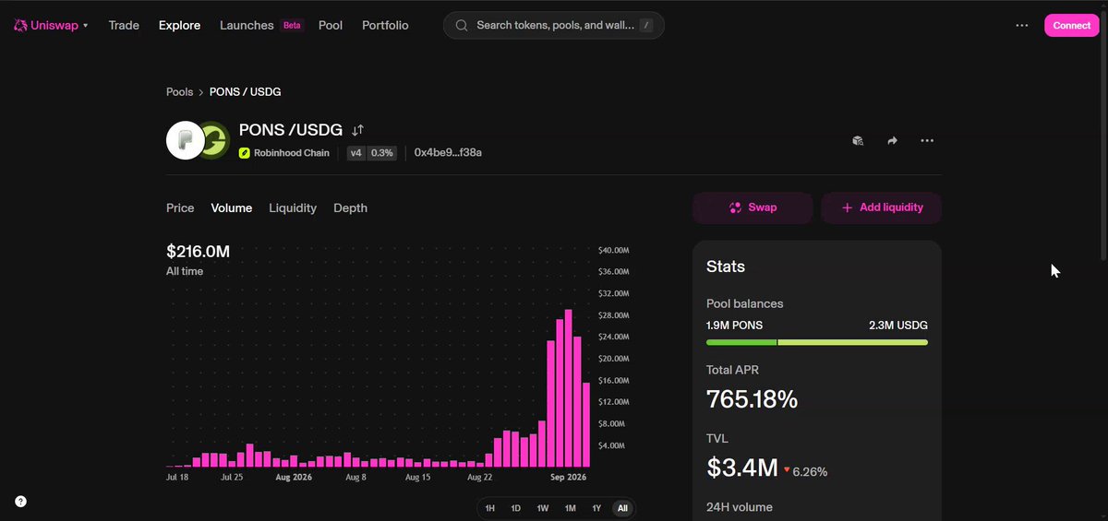The height and width of the screenshot is (521, 1108).
Task: Click the Stats heading
Action: click(726, 266)
